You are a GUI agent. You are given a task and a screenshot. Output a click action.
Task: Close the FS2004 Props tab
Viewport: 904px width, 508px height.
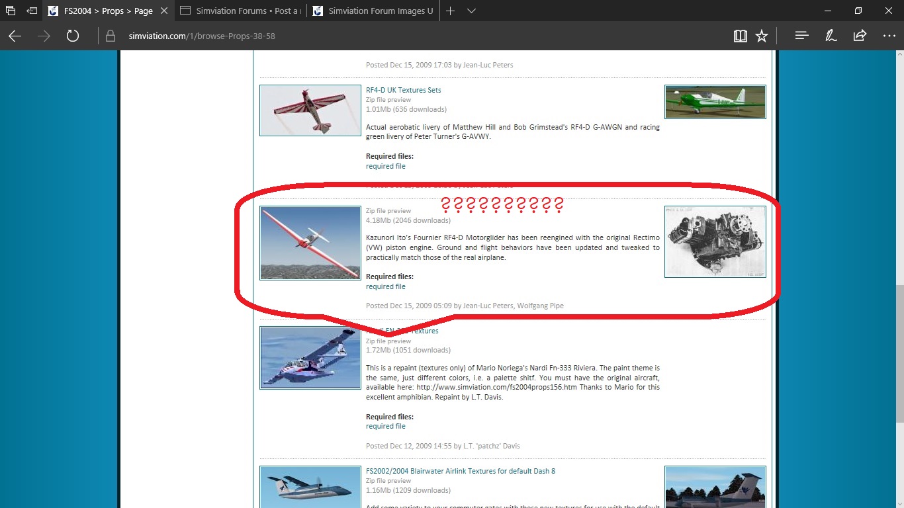[164, 11]
